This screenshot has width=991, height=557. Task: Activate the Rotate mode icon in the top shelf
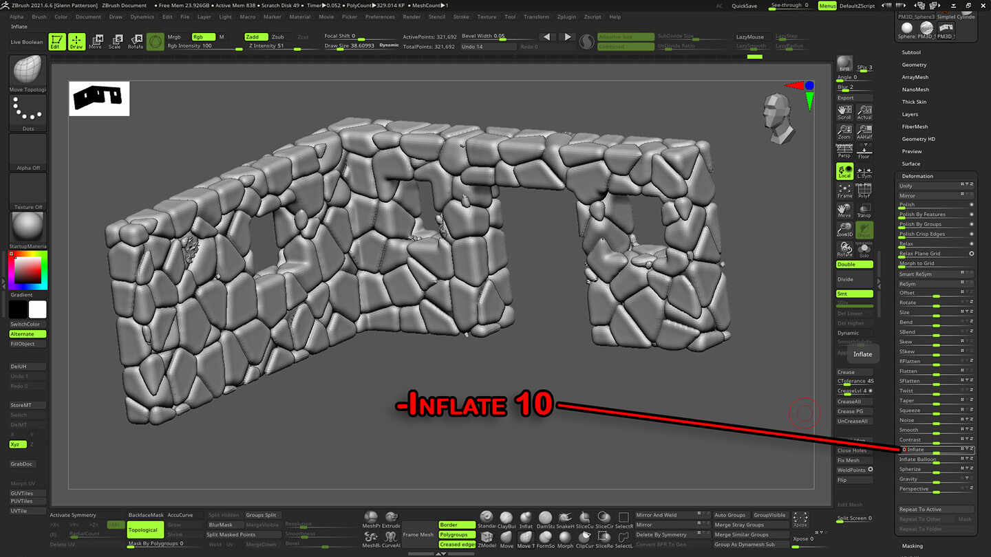(135, 42)
